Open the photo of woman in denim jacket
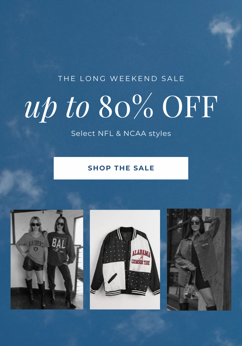 199,259
